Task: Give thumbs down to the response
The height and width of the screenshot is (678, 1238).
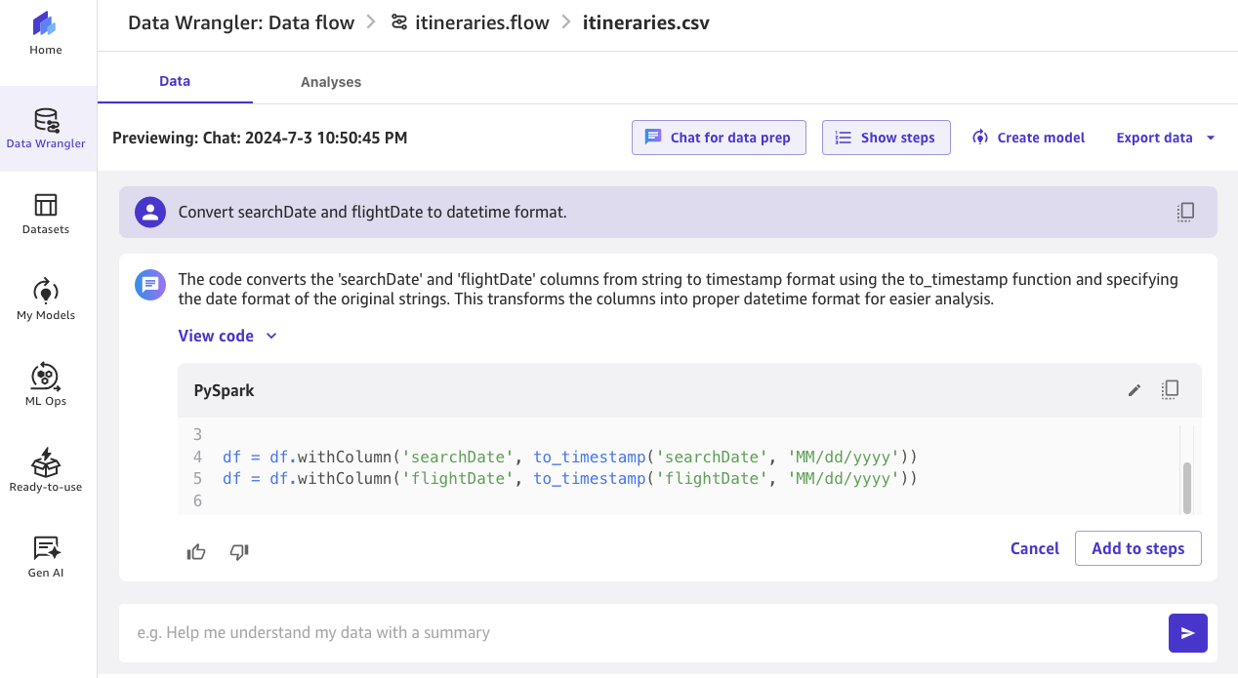Action: 239,552
